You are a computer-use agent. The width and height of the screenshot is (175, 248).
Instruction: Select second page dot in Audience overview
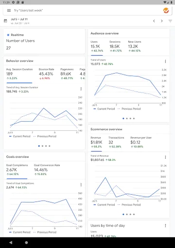coord(127,119)
